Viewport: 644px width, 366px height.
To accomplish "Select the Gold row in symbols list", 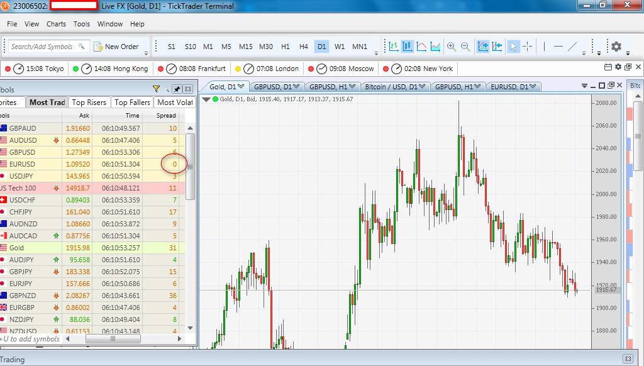I will [92, 248].
